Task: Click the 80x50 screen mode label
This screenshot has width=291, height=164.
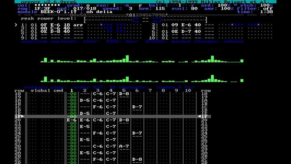Action: click(x=78, y=15)
